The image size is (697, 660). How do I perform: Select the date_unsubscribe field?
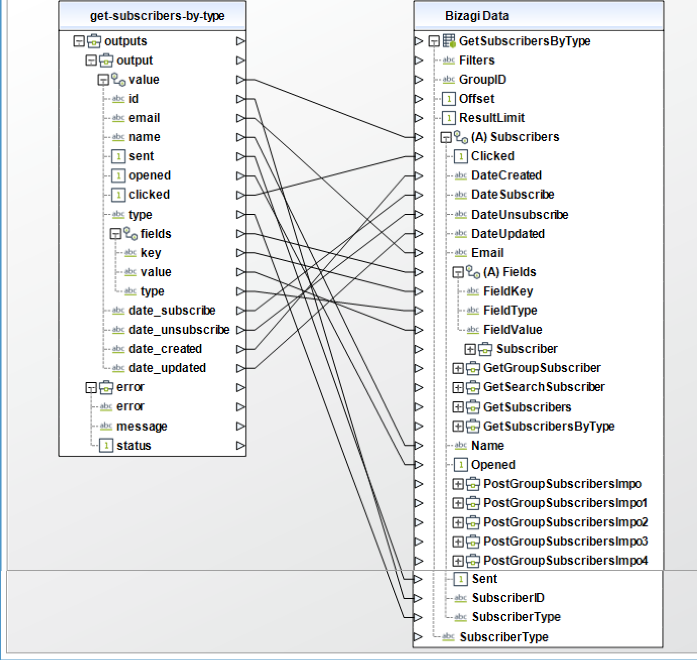[179, 330]
